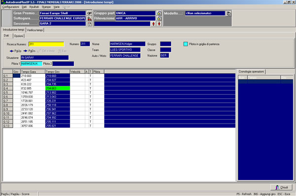
Task: Click Tempo Giro cell 2'13.902
Action: click(58, 93)
